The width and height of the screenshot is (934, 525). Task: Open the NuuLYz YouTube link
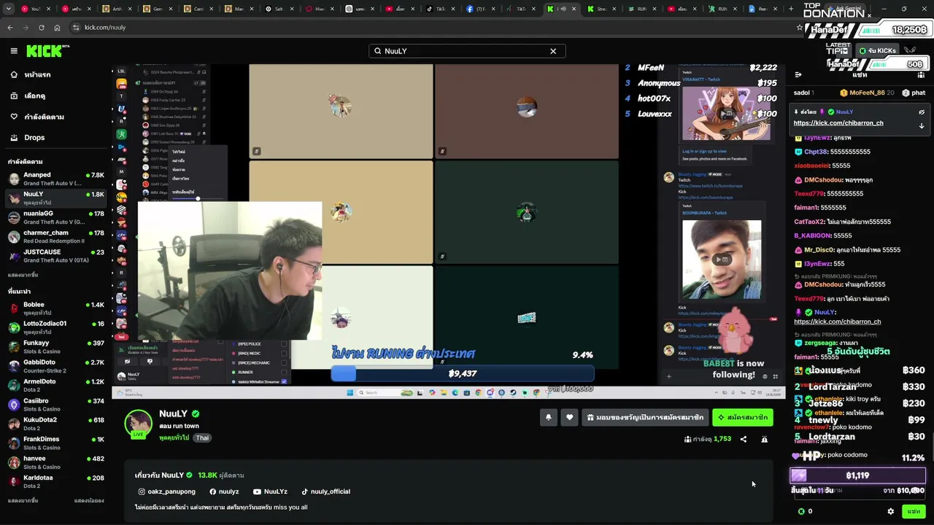[270, 491]
